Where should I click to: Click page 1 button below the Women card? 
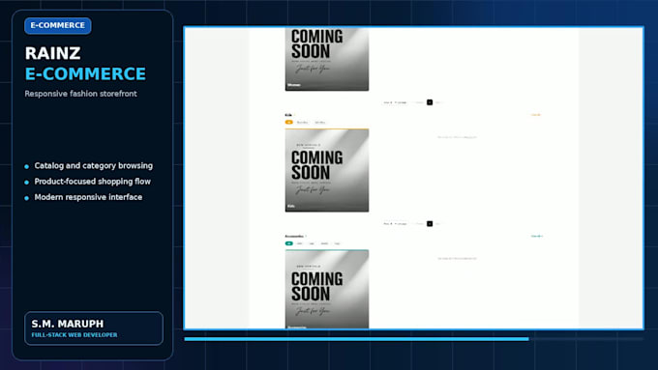(x=430, y=102)
